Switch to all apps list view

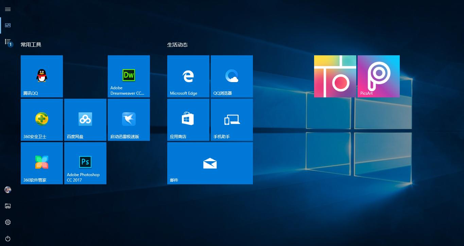pos(8,42)
